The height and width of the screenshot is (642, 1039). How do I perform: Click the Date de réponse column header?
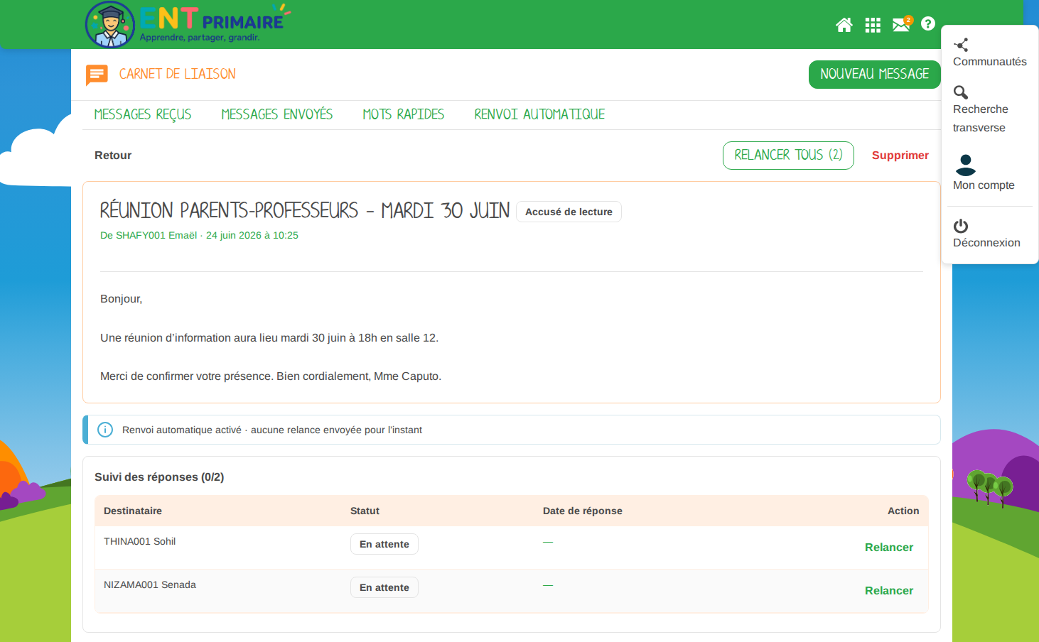tap(583, 511)
